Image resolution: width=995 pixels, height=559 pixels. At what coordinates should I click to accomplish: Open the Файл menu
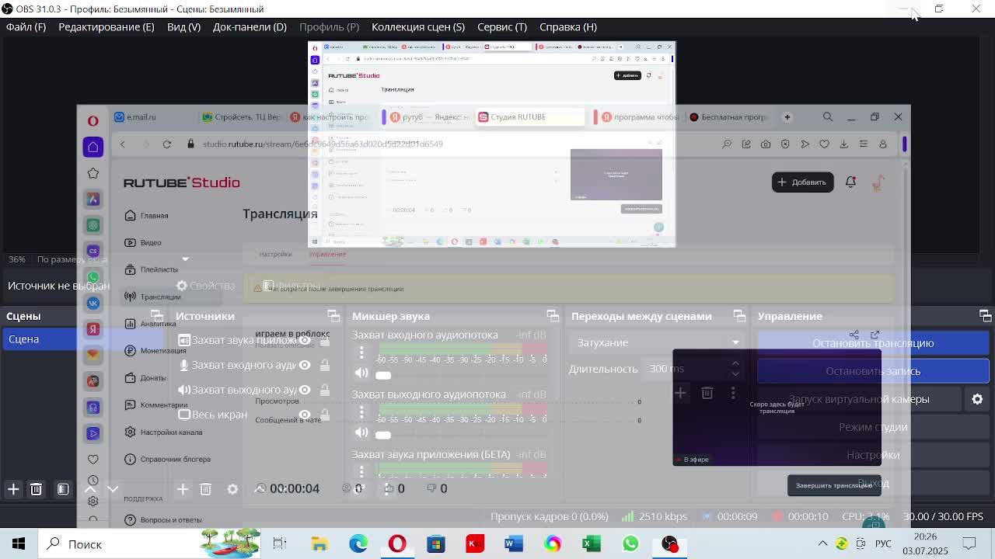pos(26,26)
